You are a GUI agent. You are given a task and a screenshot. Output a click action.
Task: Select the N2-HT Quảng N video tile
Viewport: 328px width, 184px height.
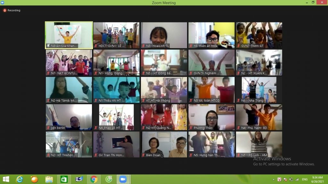click(164, 117)
